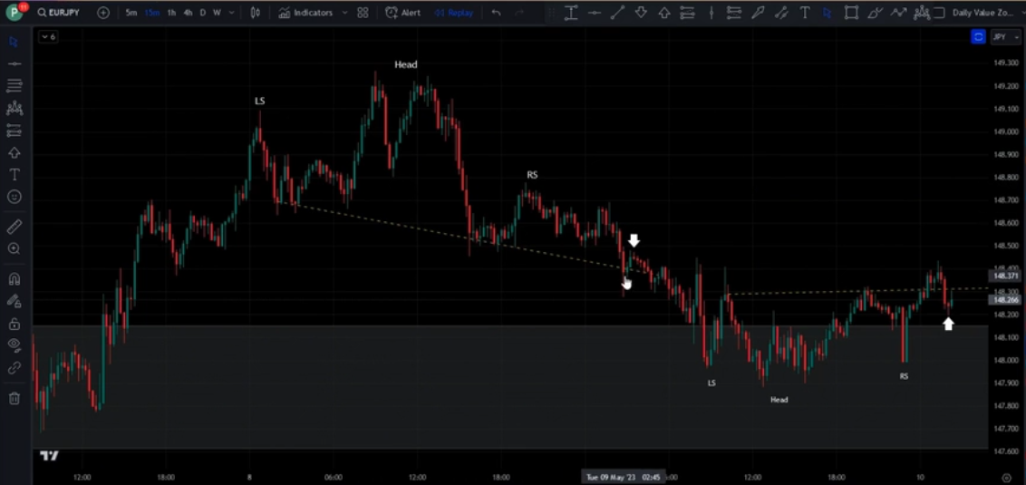Select the date and price range tool in favorites toolbar
Image resolution: width=1026 pixels, height=485 pixels.
(x=571, y=13)
